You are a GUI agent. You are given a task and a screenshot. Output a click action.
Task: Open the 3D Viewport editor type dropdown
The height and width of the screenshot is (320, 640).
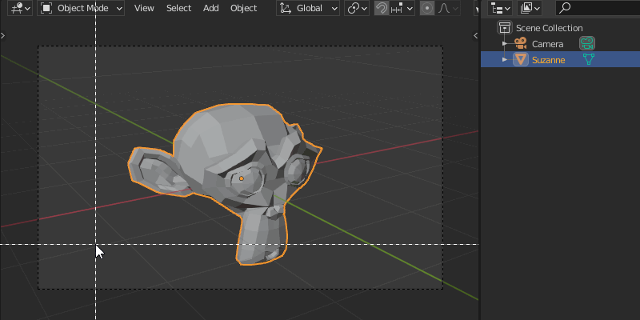[19, 8]
